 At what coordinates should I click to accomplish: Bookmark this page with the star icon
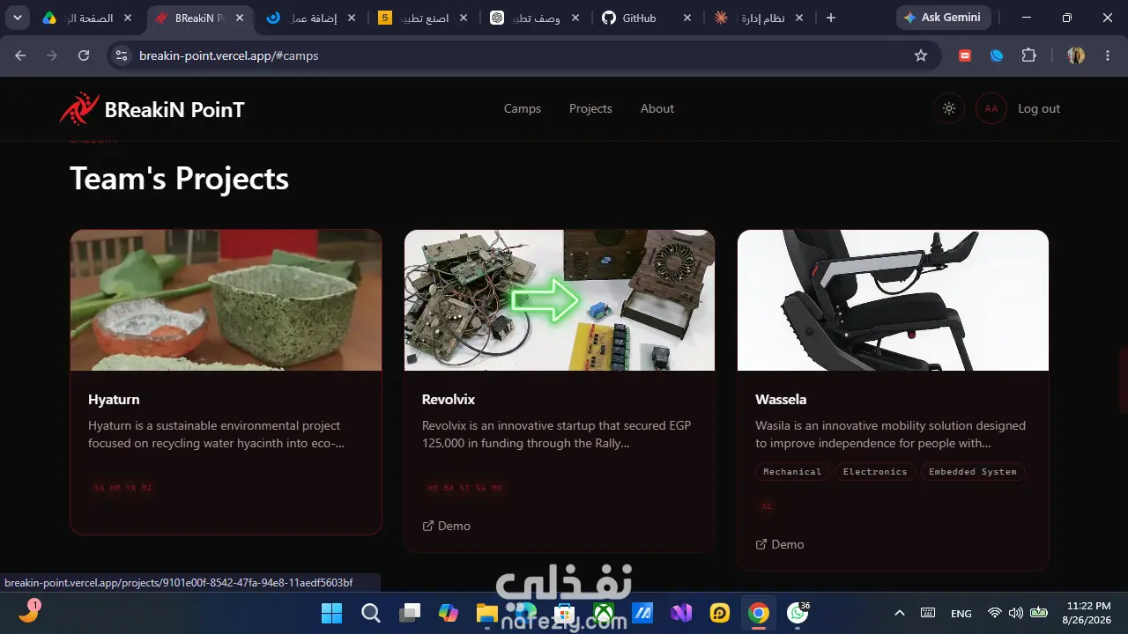click(x=921, y=55)
